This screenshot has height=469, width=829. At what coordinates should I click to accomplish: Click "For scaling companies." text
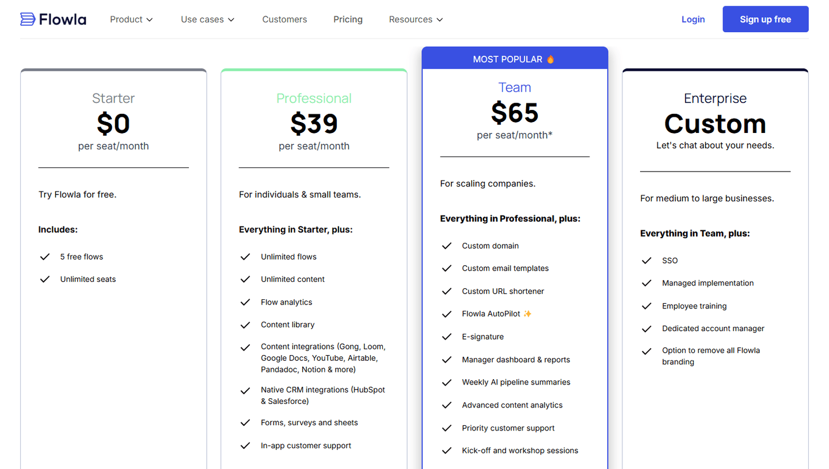(x=488, y=184)
